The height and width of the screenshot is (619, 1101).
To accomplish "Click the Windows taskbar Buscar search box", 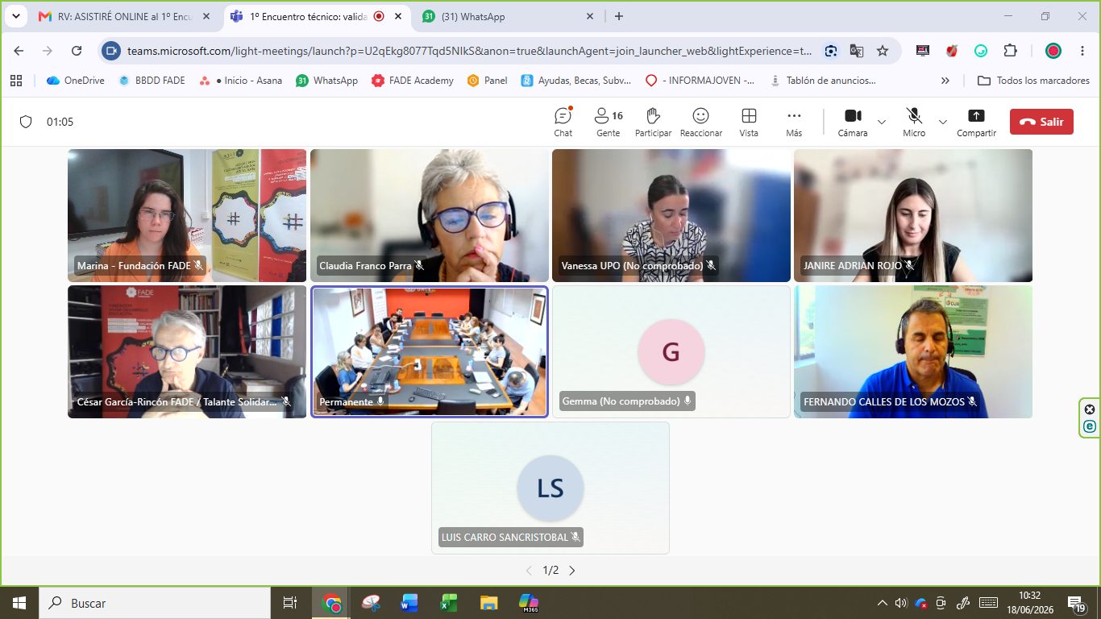I will 155,603.
